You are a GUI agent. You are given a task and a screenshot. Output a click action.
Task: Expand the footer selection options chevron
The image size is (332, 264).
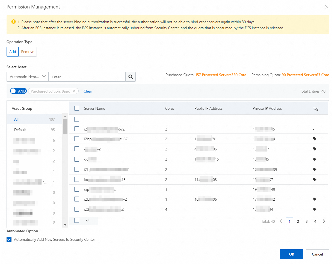click(87, 221)
